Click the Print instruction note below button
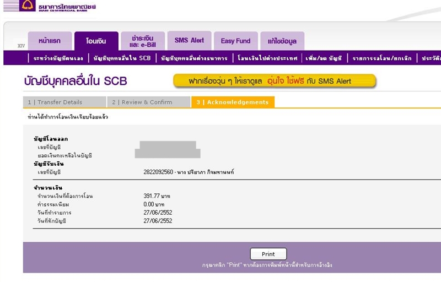The image size is (441, 282). point(267,265)
